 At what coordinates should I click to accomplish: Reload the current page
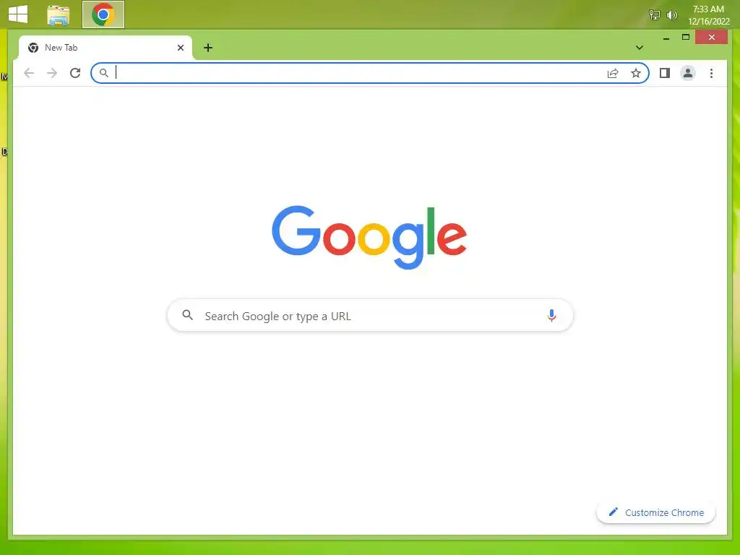click(x=75, y=73)
